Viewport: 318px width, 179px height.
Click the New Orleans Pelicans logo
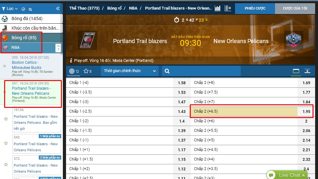pyautogui.click(x=293, y=40)
